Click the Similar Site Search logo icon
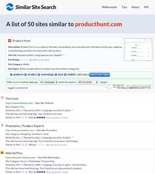The image size is (155, 174). (x=10, y=7)
